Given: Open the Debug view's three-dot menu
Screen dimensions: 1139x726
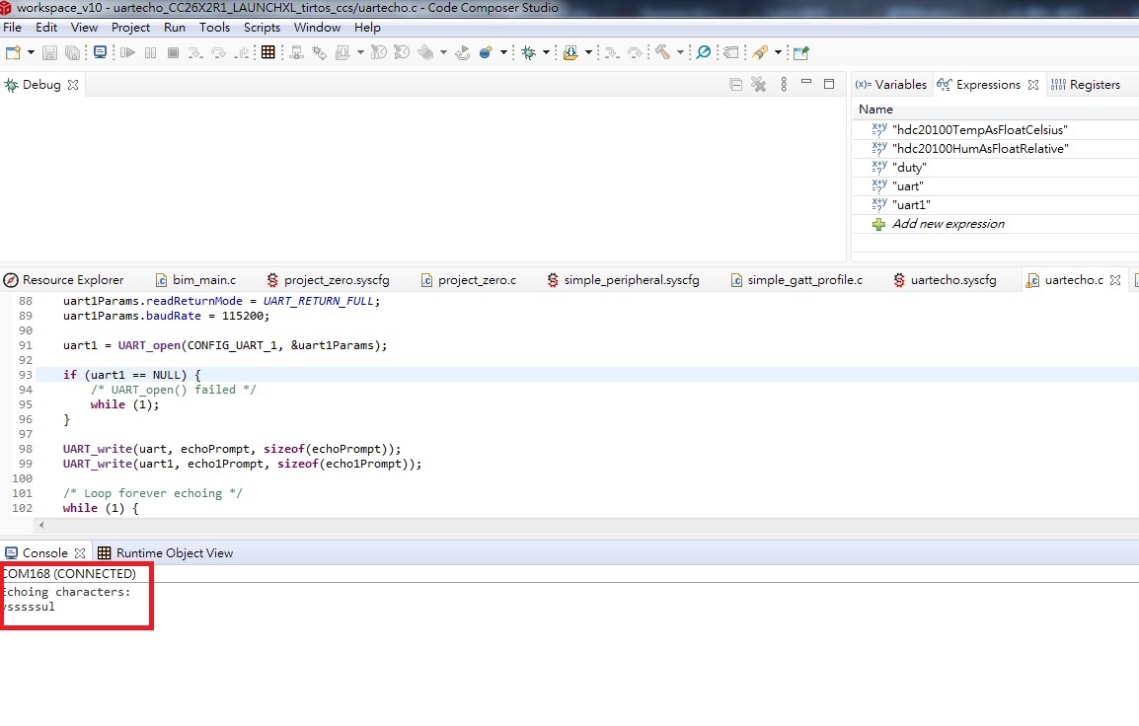Looking at the screenshot, I should coord(784,85).
